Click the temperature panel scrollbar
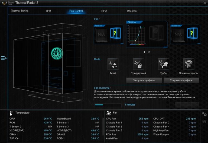This screenshot has height=143, width=208. (103, 127)
